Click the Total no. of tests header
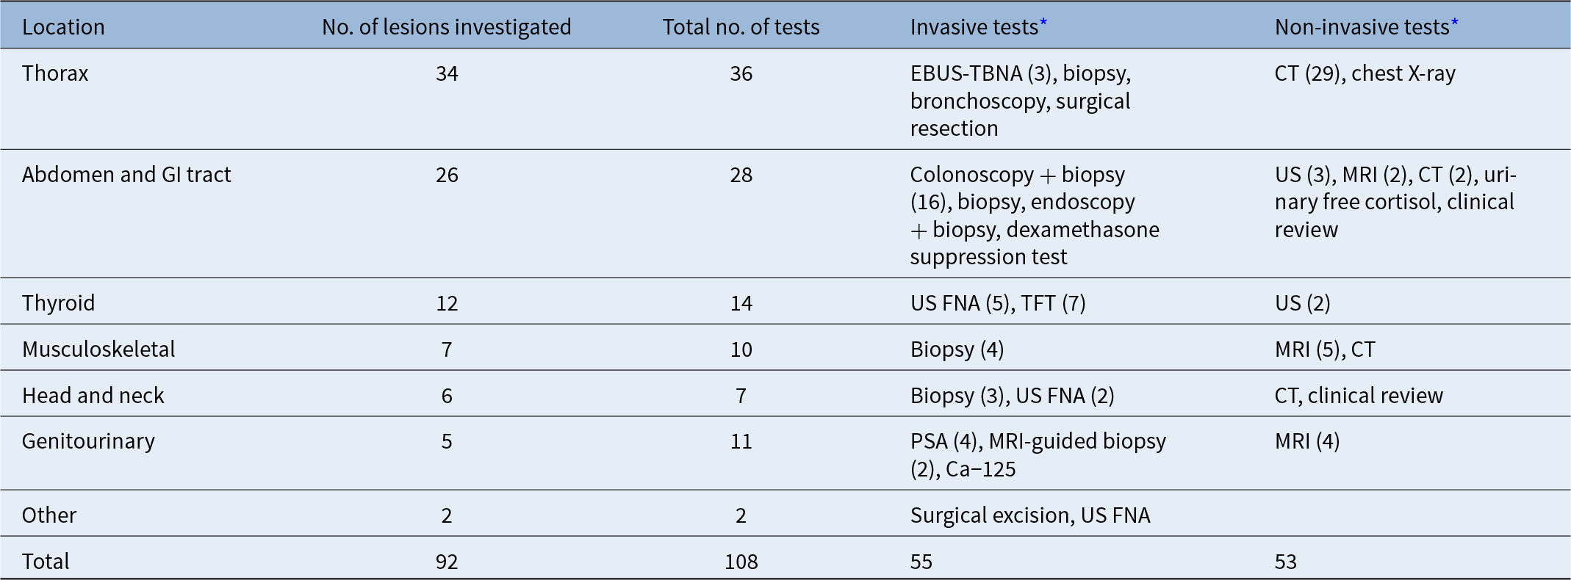 coord(741,27)
